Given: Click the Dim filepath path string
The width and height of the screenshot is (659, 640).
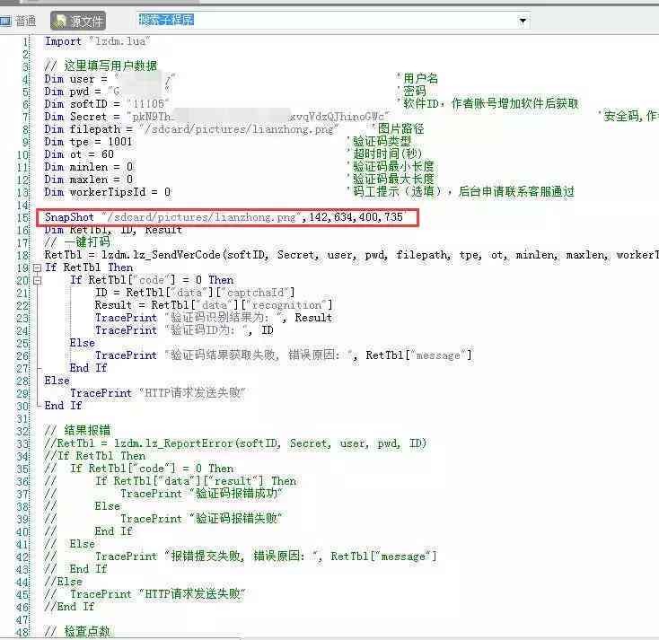Looking at the screenshot, I should point(239,129).
